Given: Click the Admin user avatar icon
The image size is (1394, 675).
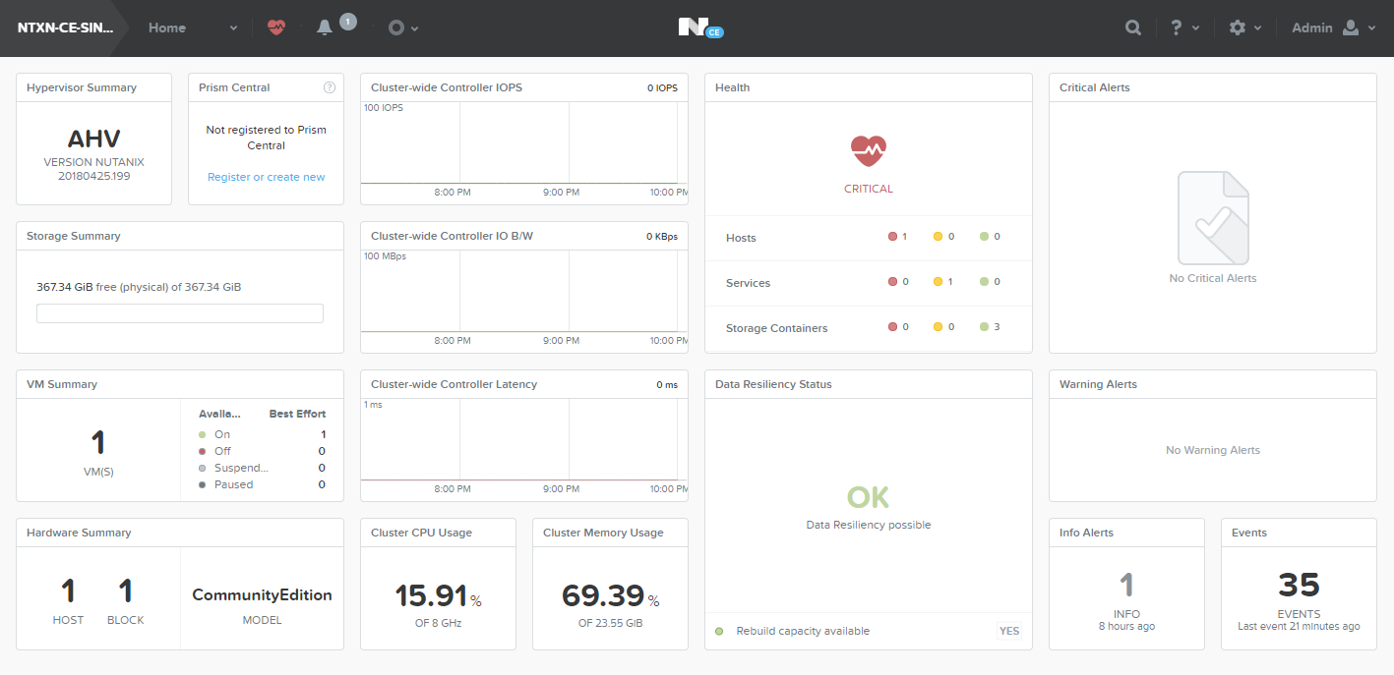Looking at the screenshot, I should click(x=1350, y=28).
